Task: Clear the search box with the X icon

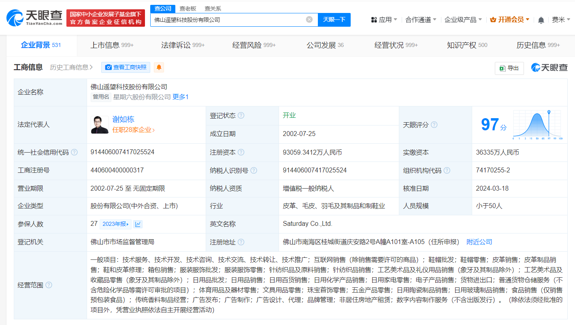Action: (x=309, y=19)
